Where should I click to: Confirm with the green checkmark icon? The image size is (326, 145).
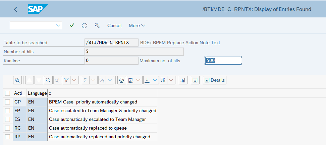coord(72,25)
